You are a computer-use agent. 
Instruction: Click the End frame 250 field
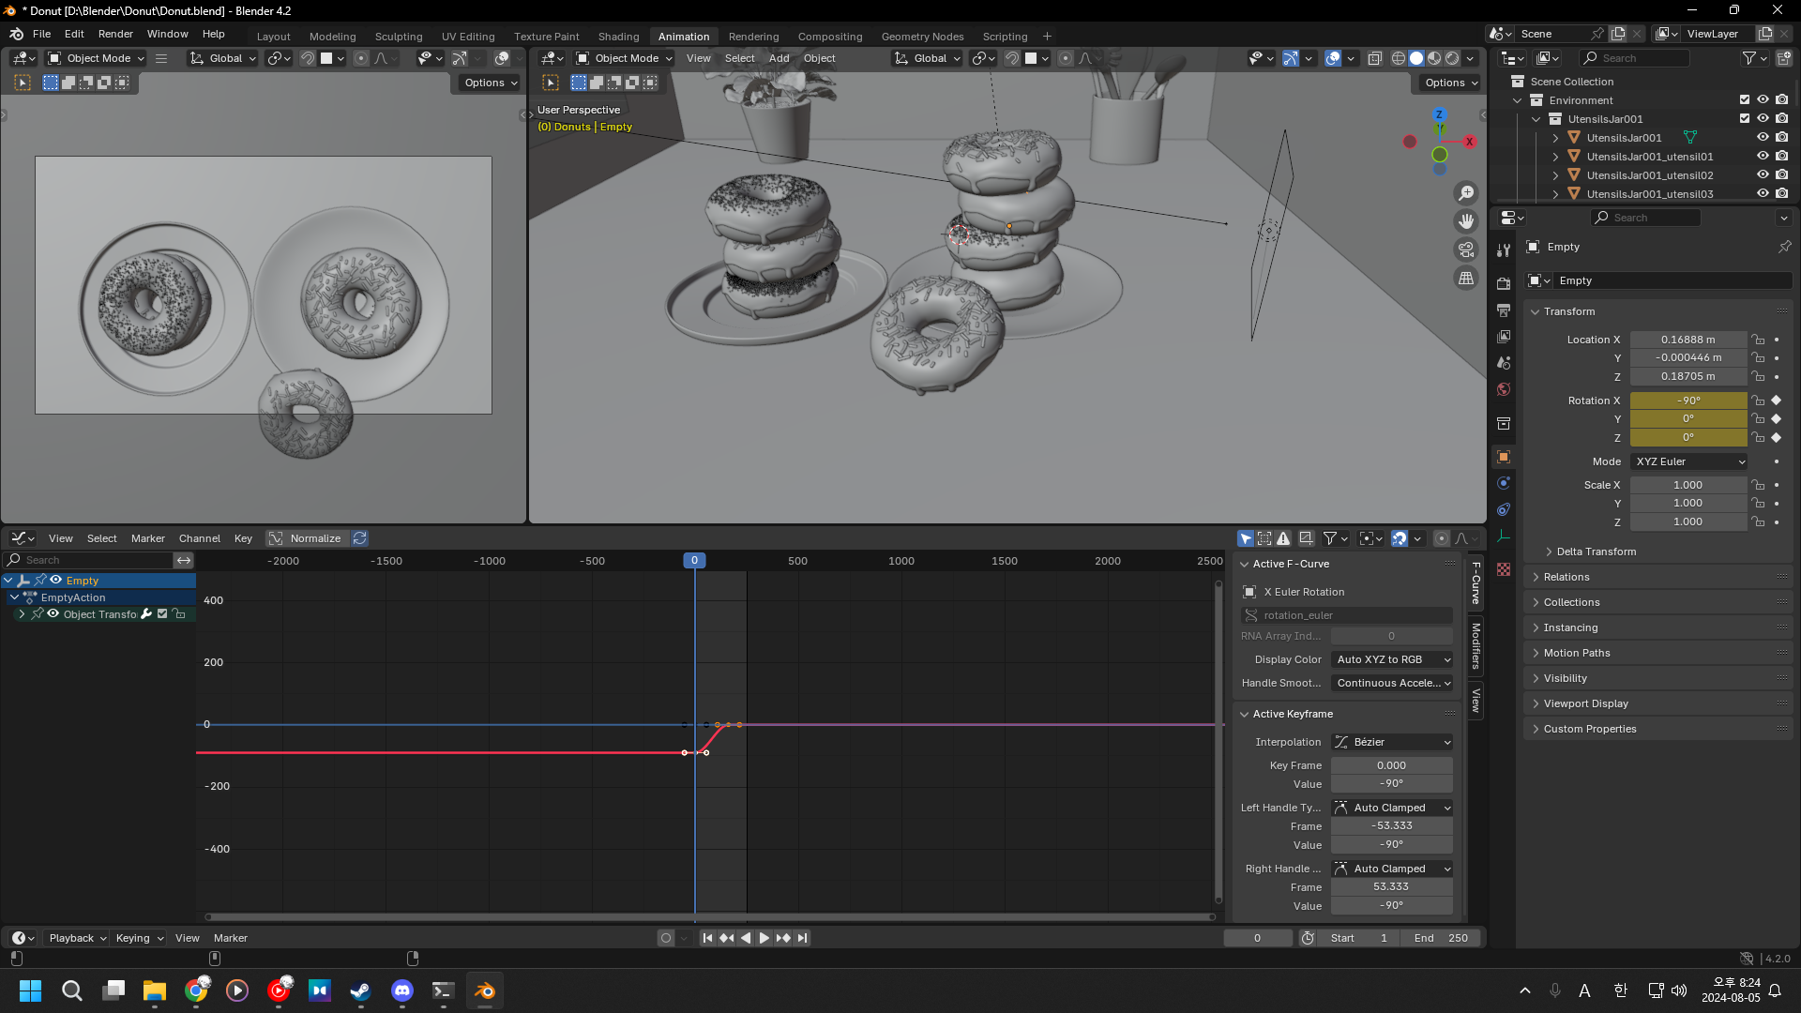click(1442, 938)
